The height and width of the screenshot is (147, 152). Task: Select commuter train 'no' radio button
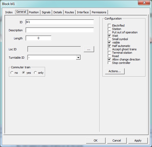(x=12, y=73)
